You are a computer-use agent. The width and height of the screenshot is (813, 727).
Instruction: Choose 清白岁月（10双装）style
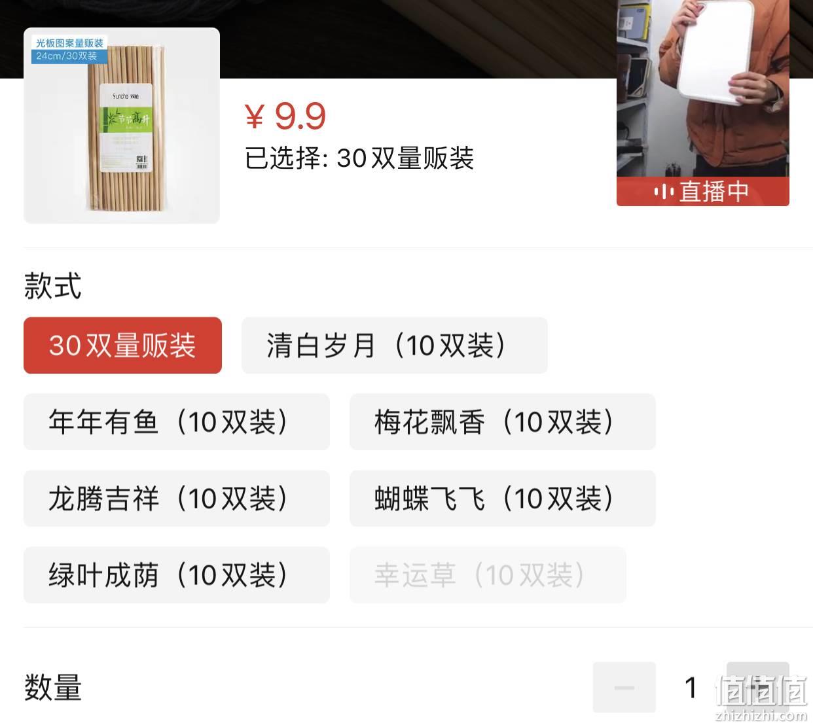(x=394, y=346)
